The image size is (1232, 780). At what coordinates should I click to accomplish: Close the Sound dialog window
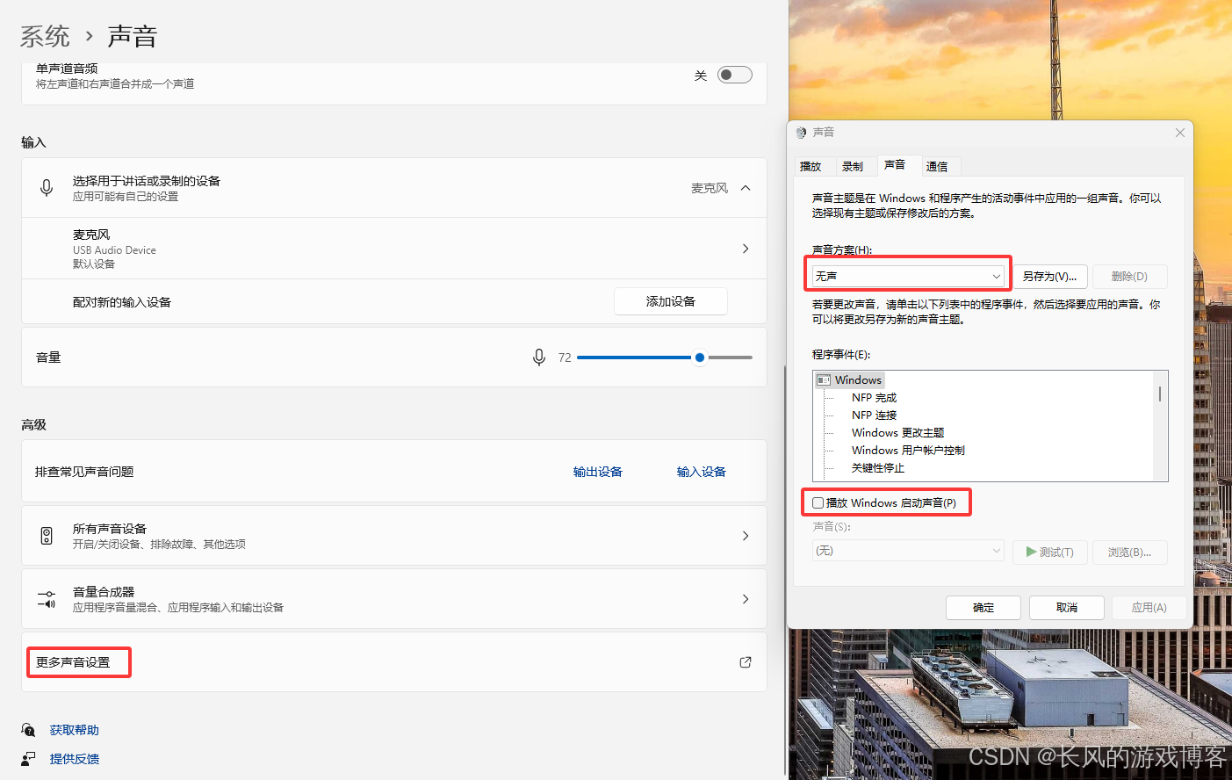1180,133
